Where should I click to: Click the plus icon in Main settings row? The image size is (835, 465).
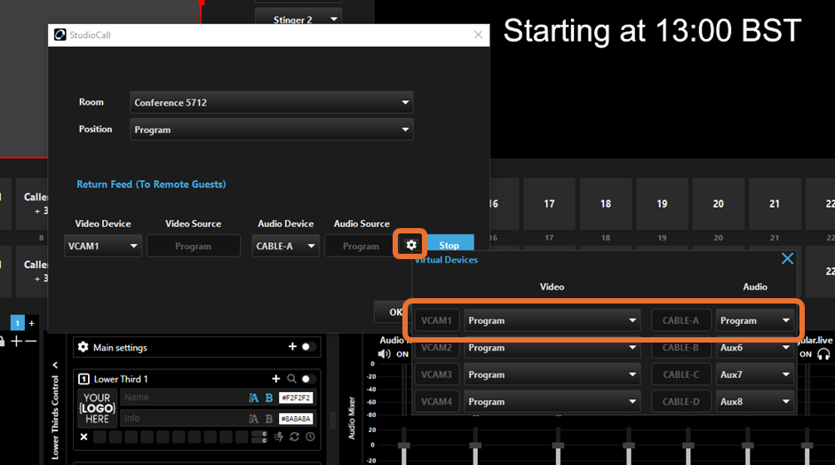292,346
